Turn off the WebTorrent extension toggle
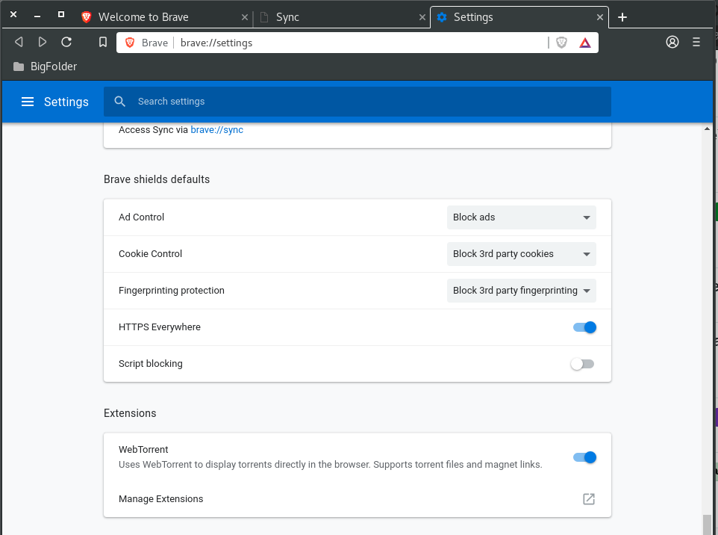Screen dimensions: 718x535 pyautogui.click(x=584, y=457)
